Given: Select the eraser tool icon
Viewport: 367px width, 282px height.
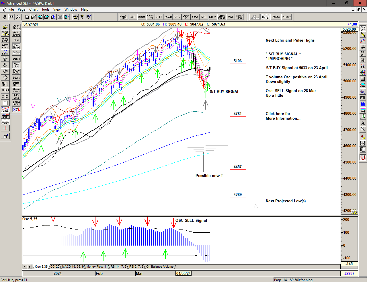Looking at the screenshot, I should pos(363,137).
